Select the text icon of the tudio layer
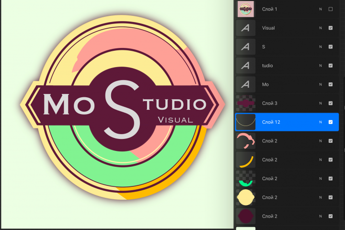 tap(245, 66)
